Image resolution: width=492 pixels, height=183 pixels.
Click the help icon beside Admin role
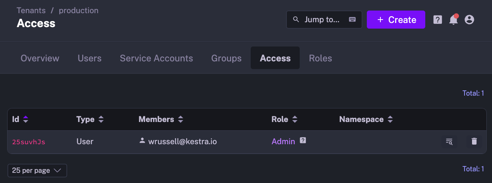tap(303, 140)
